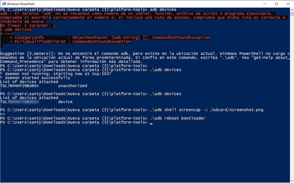Close the Windows PowerShell window

[x=288, y=4]
